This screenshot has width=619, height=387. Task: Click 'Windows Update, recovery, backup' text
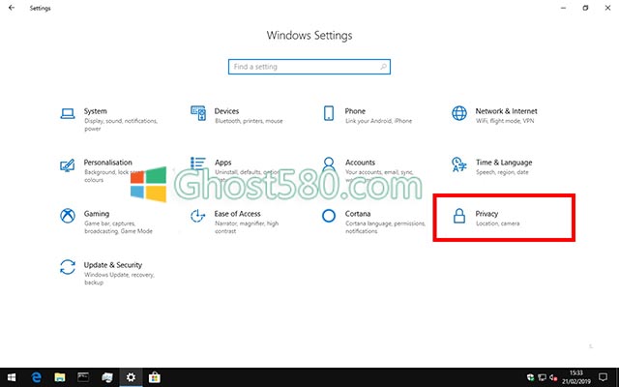[119, 279]
